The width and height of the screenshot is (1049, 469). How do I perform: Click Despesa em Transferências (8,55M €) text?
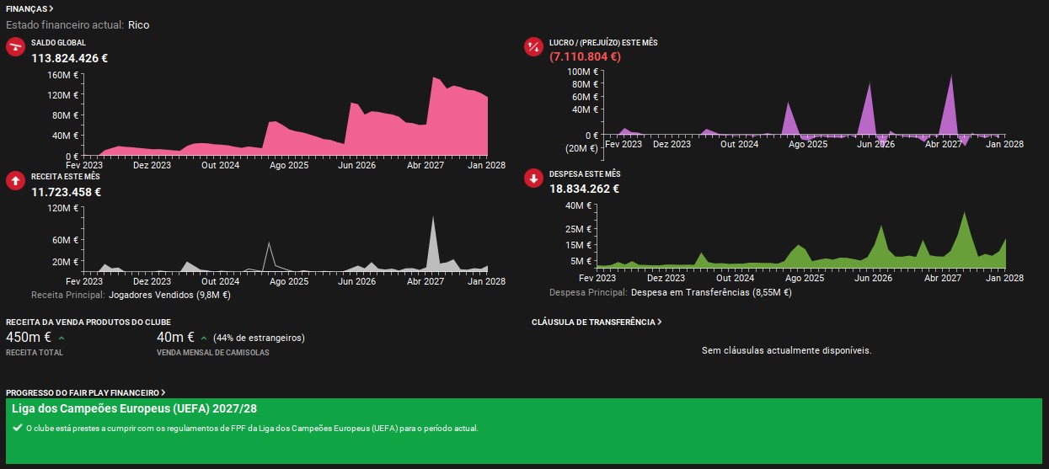[x=711, y=292]
